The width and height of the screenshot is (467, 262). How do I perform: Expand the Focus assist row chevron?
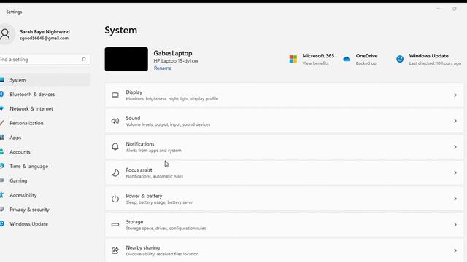click(455, 172)
